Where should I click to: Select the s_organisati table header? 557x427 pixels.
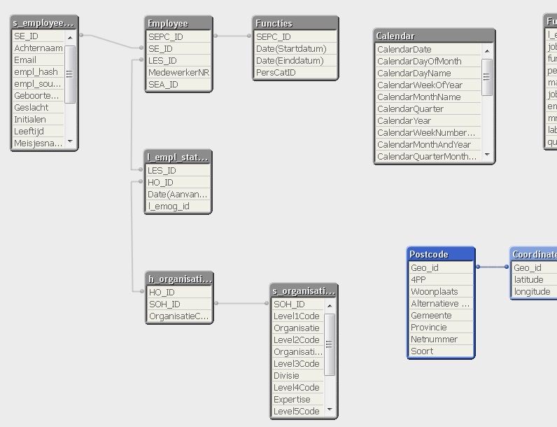304,291
